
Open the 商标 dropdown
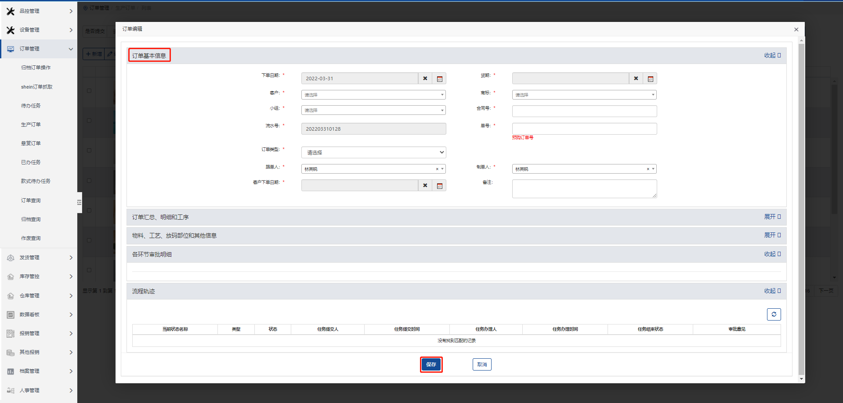coord(584,95)
